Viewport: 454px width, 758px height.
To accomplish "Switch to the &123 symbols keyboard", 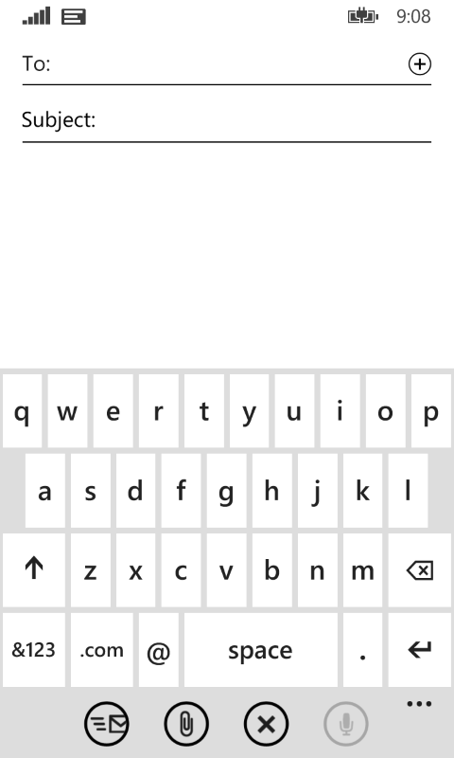I will coord(34,650).
